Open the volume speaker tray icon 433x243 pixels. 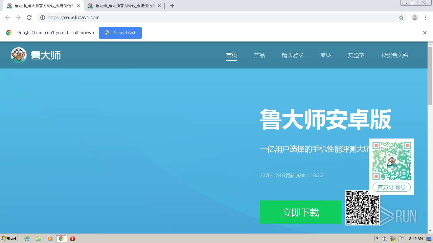coord(385,239)
